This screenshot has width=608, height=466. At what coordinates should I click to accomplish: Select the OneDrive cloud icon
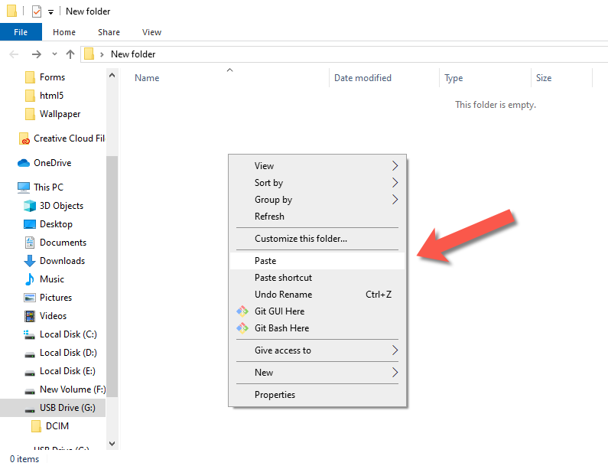[24, 163]
